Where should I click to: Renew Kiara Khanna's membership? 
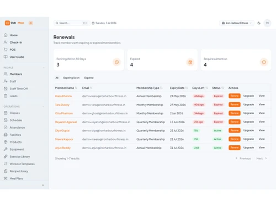click(x=235, y=96)
